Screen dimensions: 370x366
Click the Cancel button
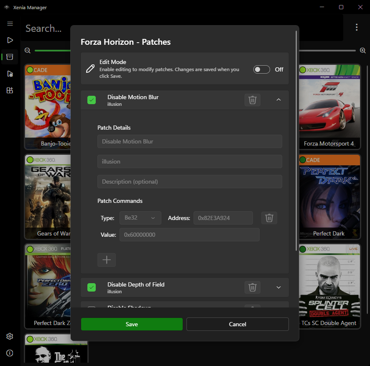pos(237,324)
